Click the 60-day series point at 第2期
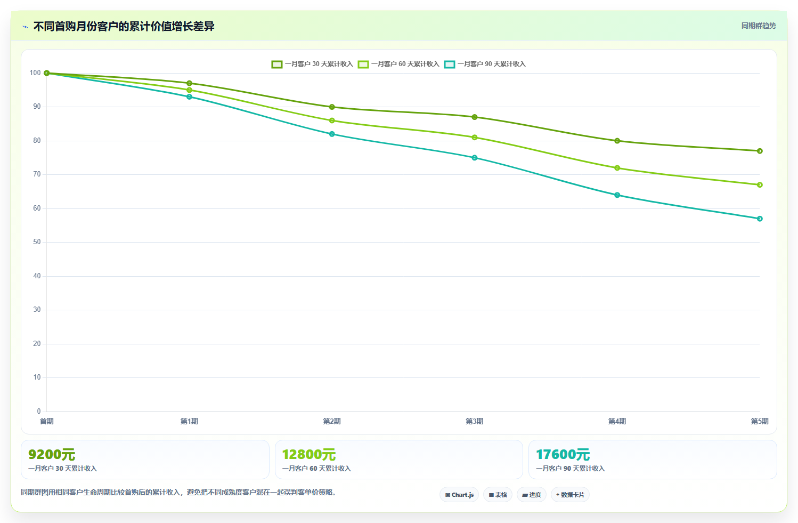Screen dimensions: 798x523 (x=332, y=120)
